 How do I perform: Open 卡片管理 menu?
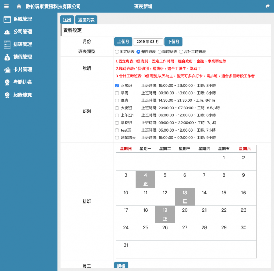23,70
